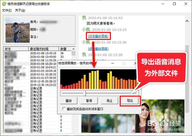Viewport: 192px width, 136px height.
Task: Click the app logo icon in title bar
Action: [x=4, y=4]
